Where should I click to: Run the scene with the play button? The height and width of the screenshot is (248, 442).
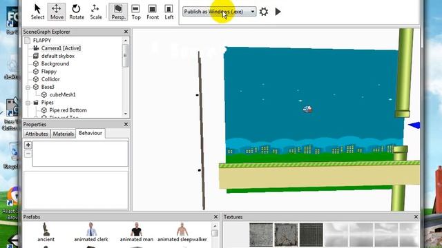pyautogui.click(x=278, y=12)
